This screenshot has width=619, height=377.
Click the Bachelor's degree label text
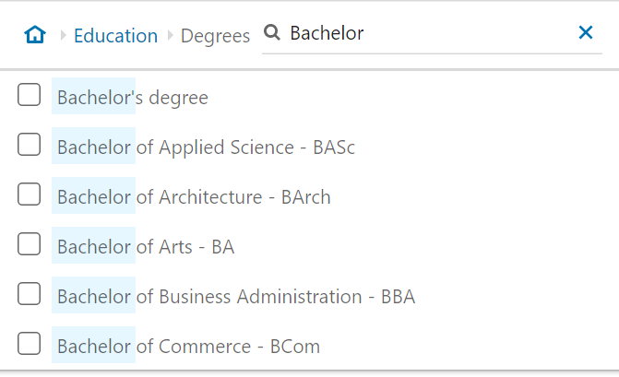[133, 98]
